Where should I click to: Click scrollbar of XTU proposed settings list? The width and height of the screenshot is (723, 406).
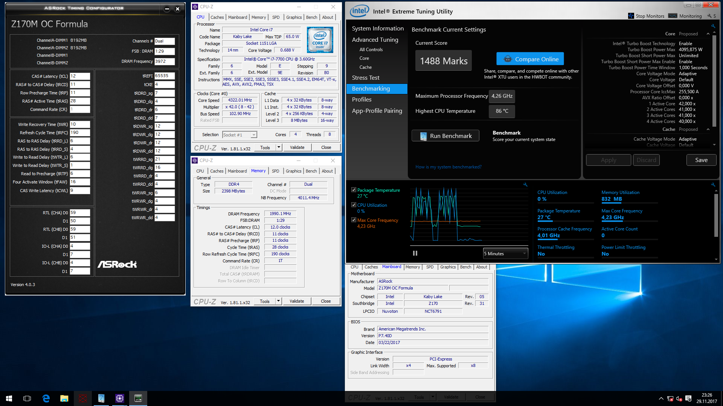pos(714,81)
